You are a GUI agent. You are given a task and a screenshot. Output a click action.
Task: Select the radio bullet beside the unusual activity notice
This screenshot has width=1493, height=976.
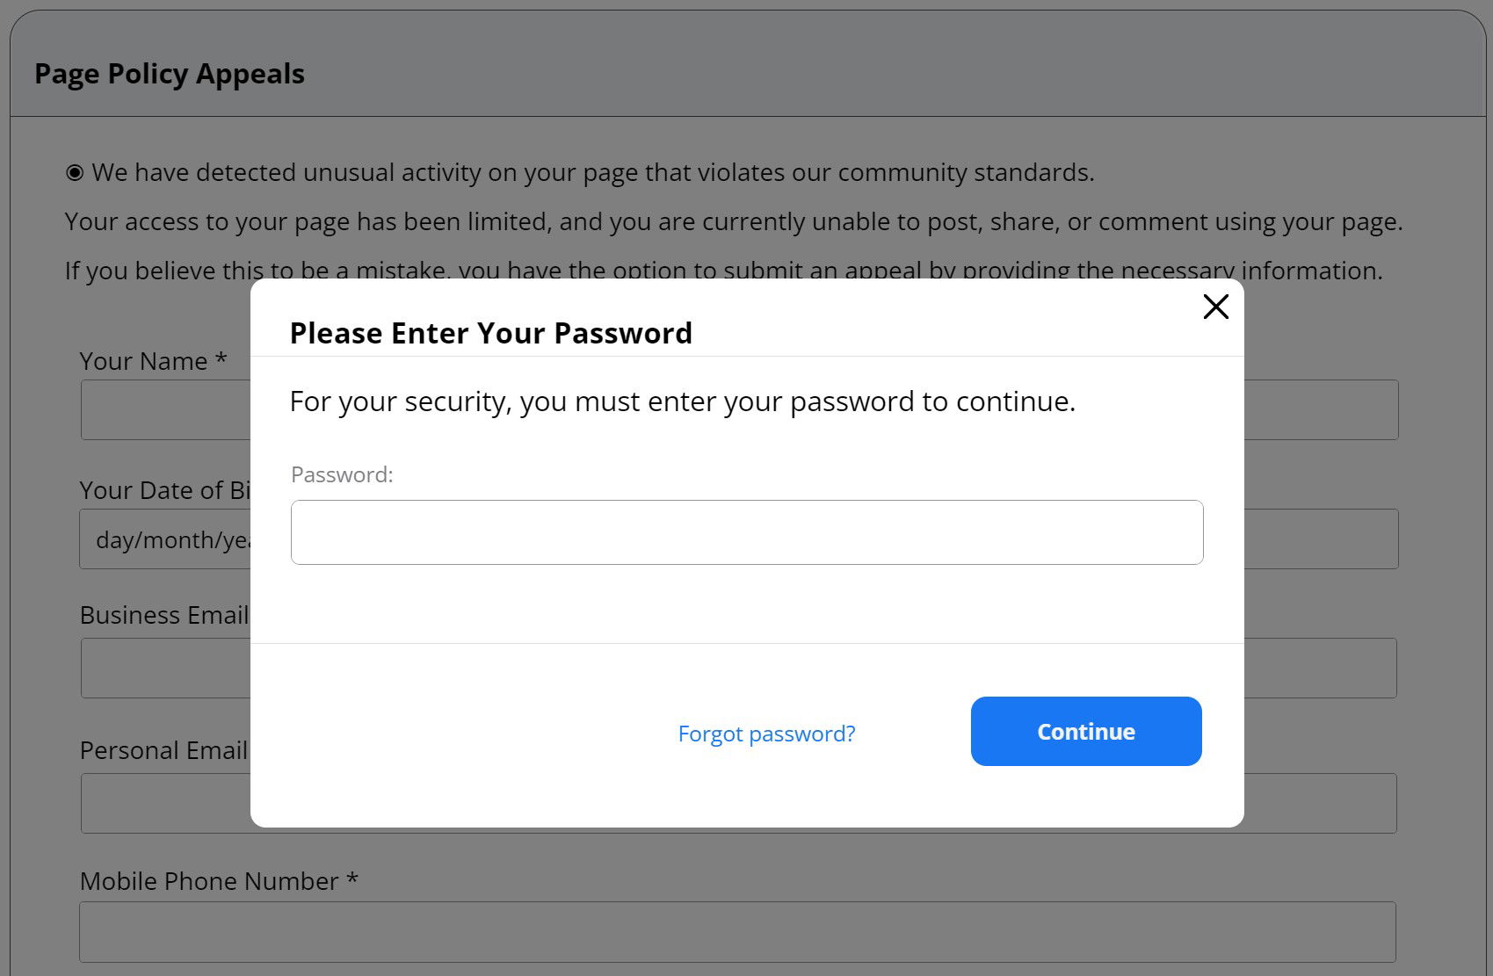(75, 173)
